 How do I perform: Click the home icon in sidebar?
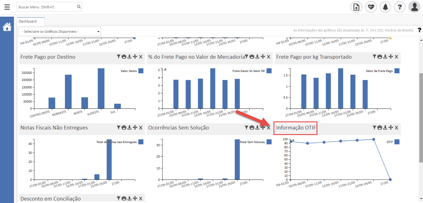pyautogui.click(x=7, y=27)
